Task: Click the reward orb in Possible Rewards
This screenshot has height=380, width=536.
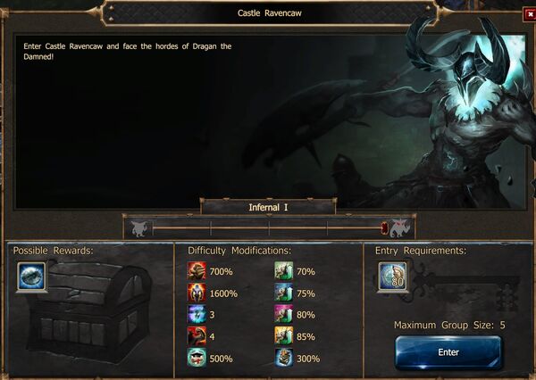Action: tap(31, 277)
